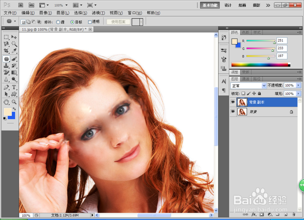Create a new adjustment layer
304x220 pixels.
click(x=270, y=215)
